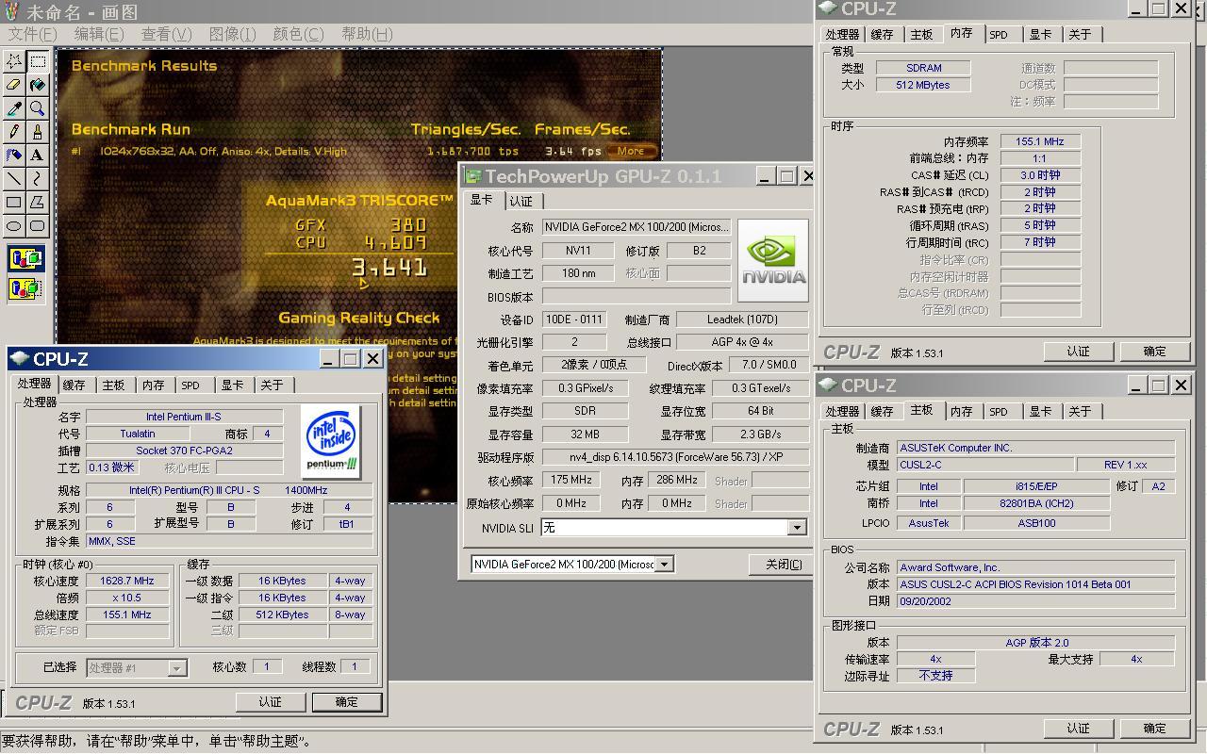1207x754 pixels.
Task: Choose the Ellipse shape tool
Action: 14,225
